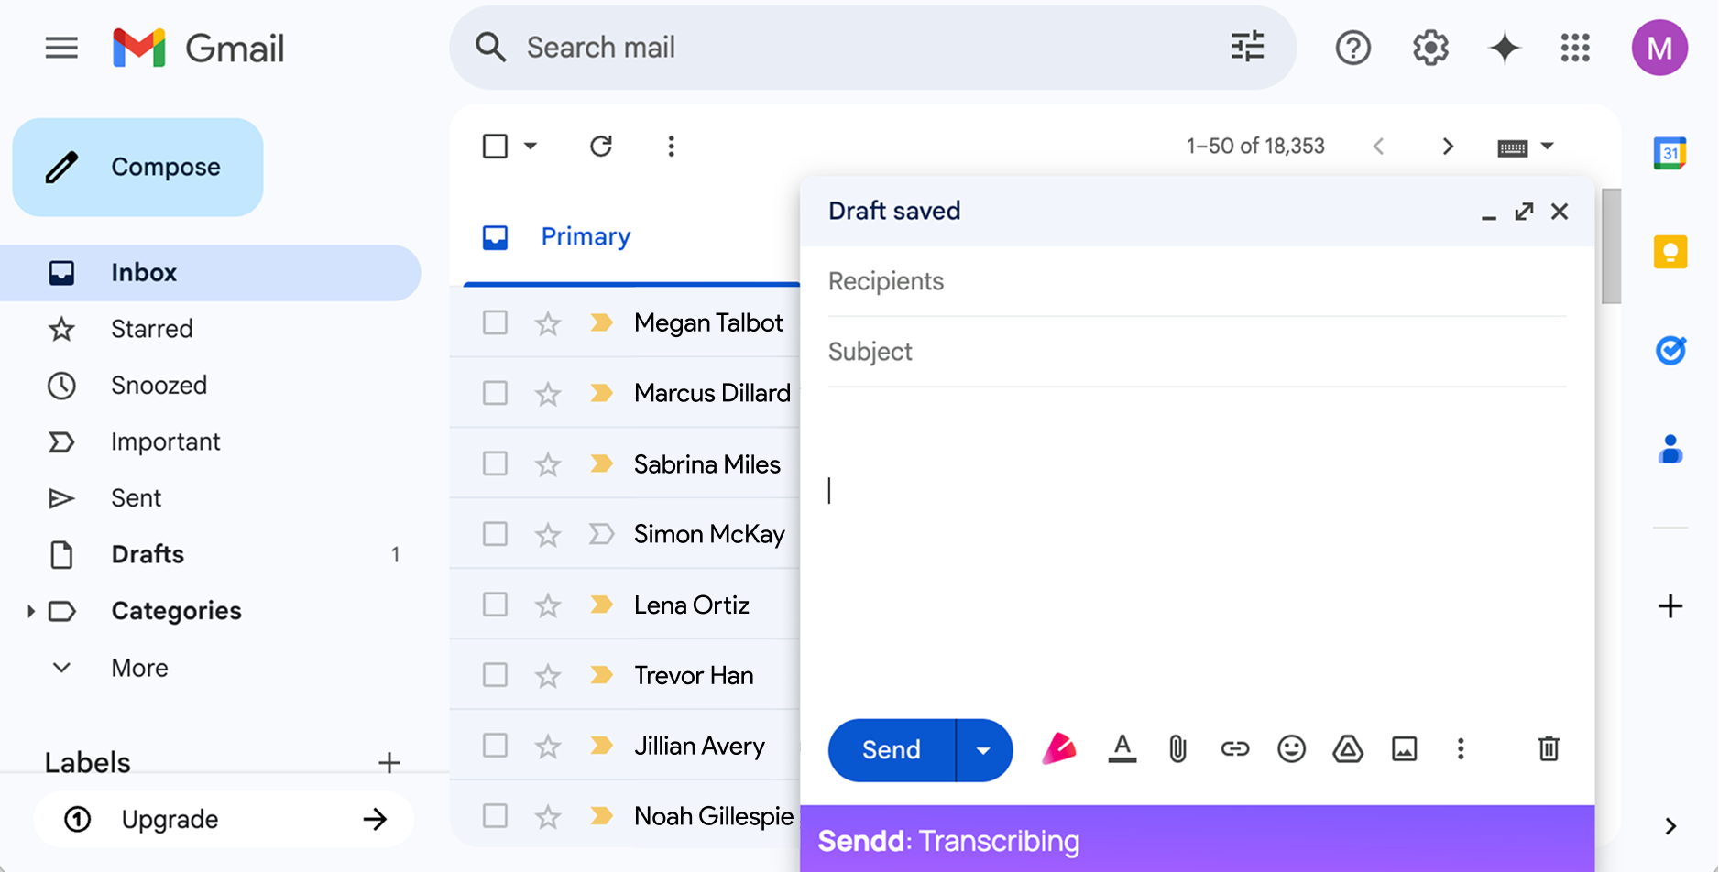Expand the Categories label
Viewport: 1719px width, 872px height.
point(30,611)
